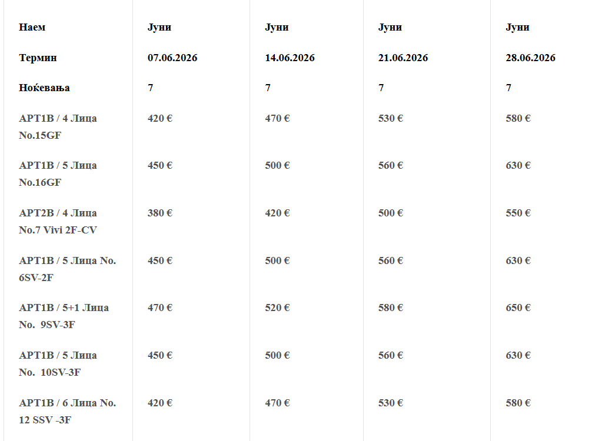This screenshot has height=441, width=592.
Task: Click the 'Термин' row label
Action: click(38, 58)
